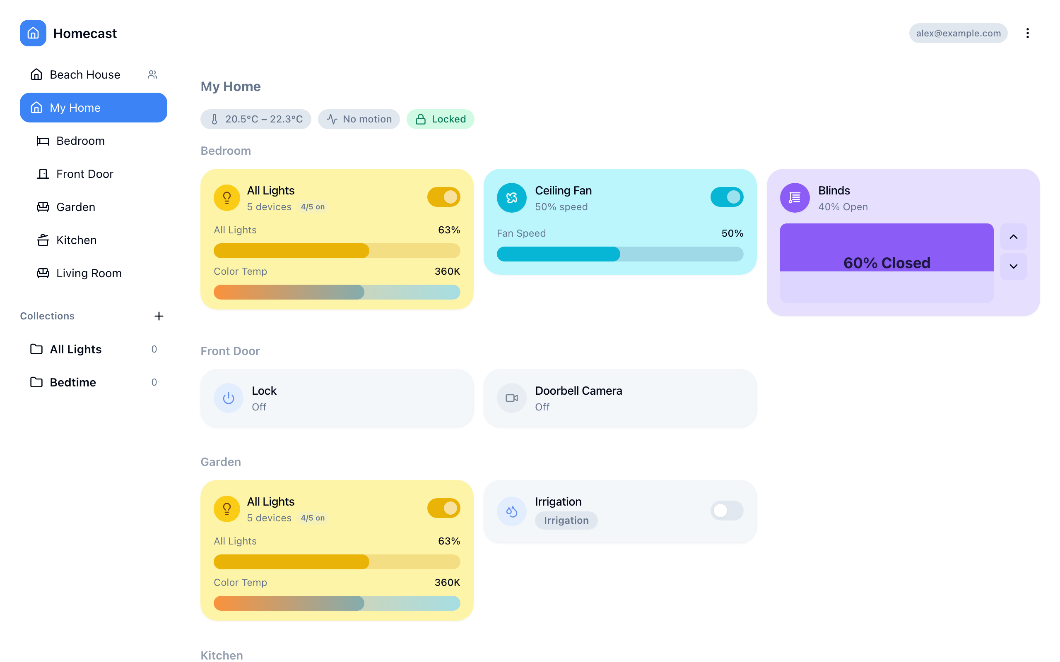Click the Kitchen icon in the sidebar
The width and height of the screenshot is (1060, 662).
click(x=43, y=240)
